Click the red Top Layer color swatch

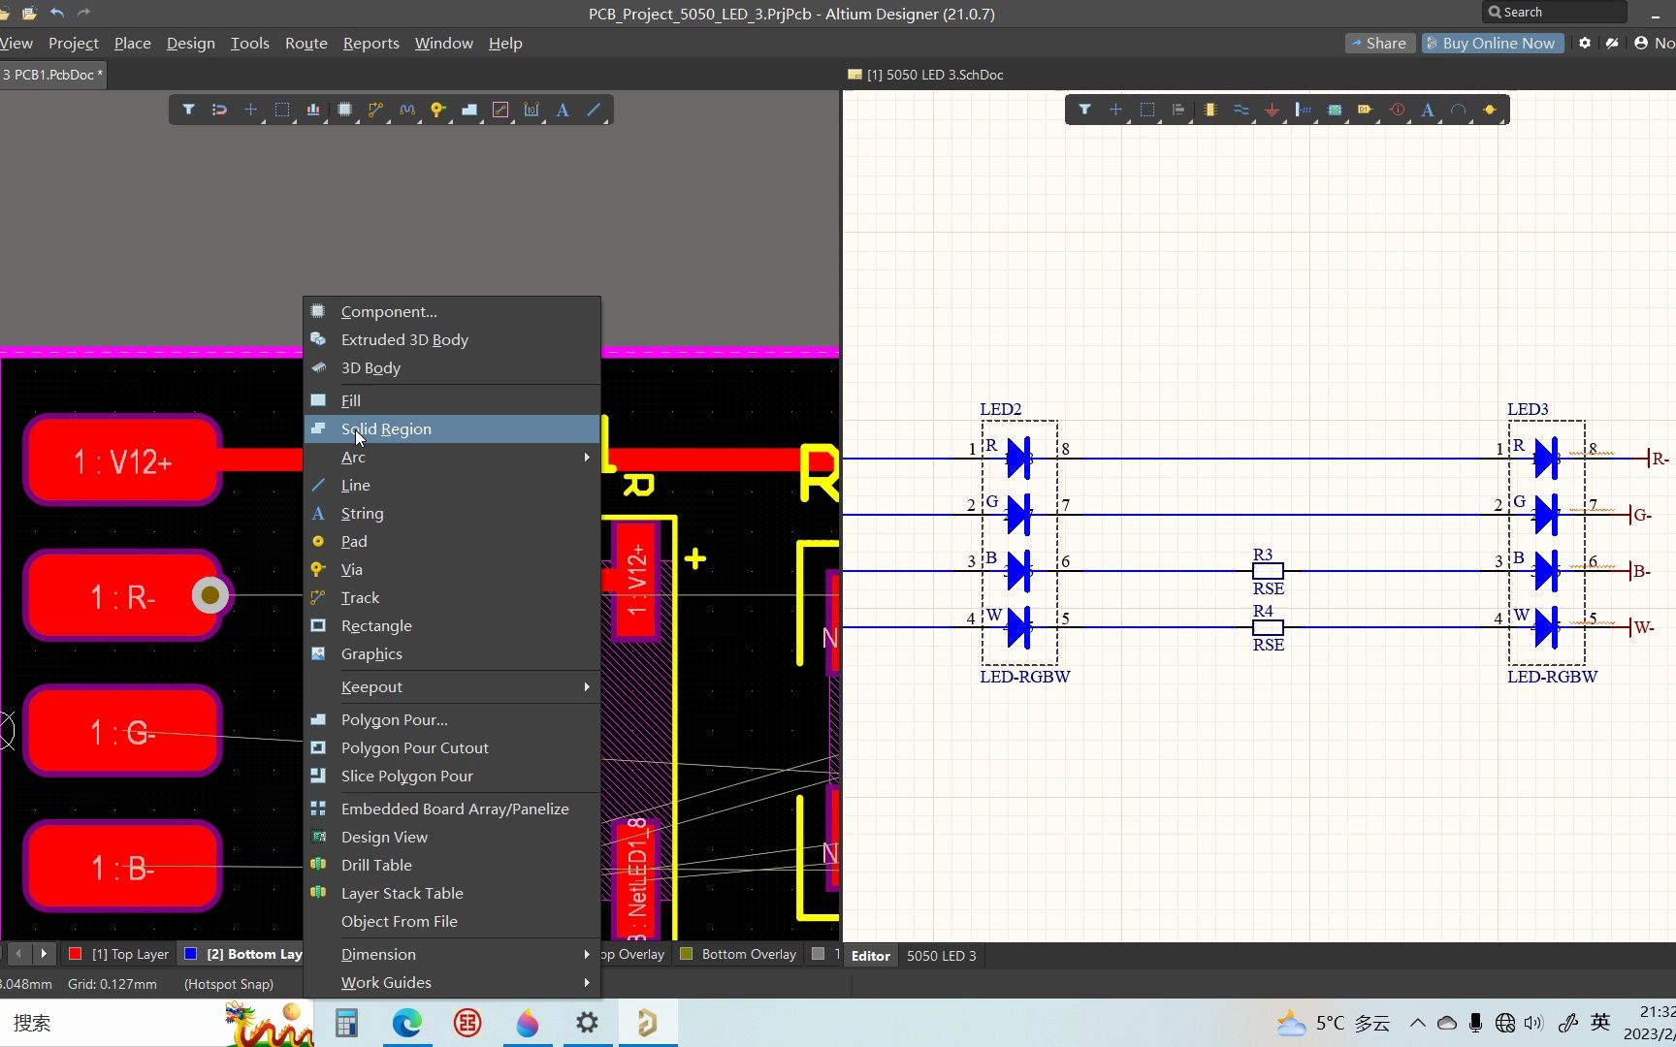(76, 954)
